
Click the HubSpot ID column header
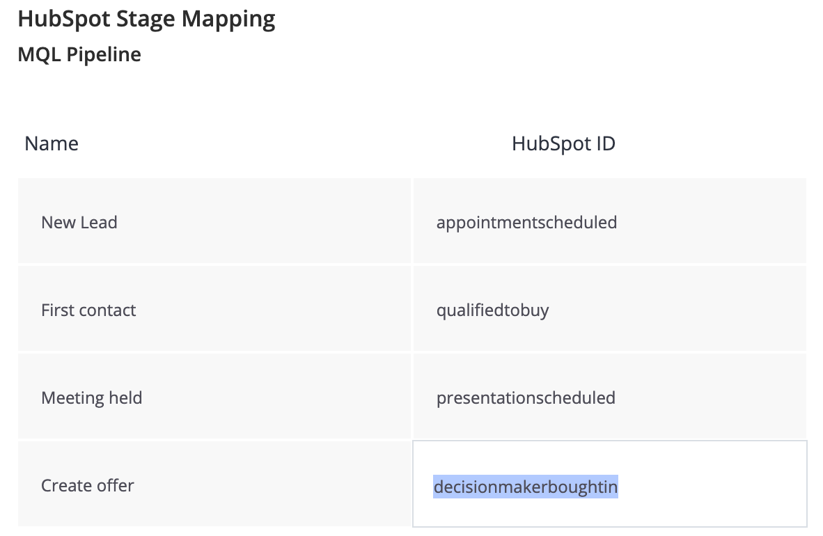(x=563, y=144)
